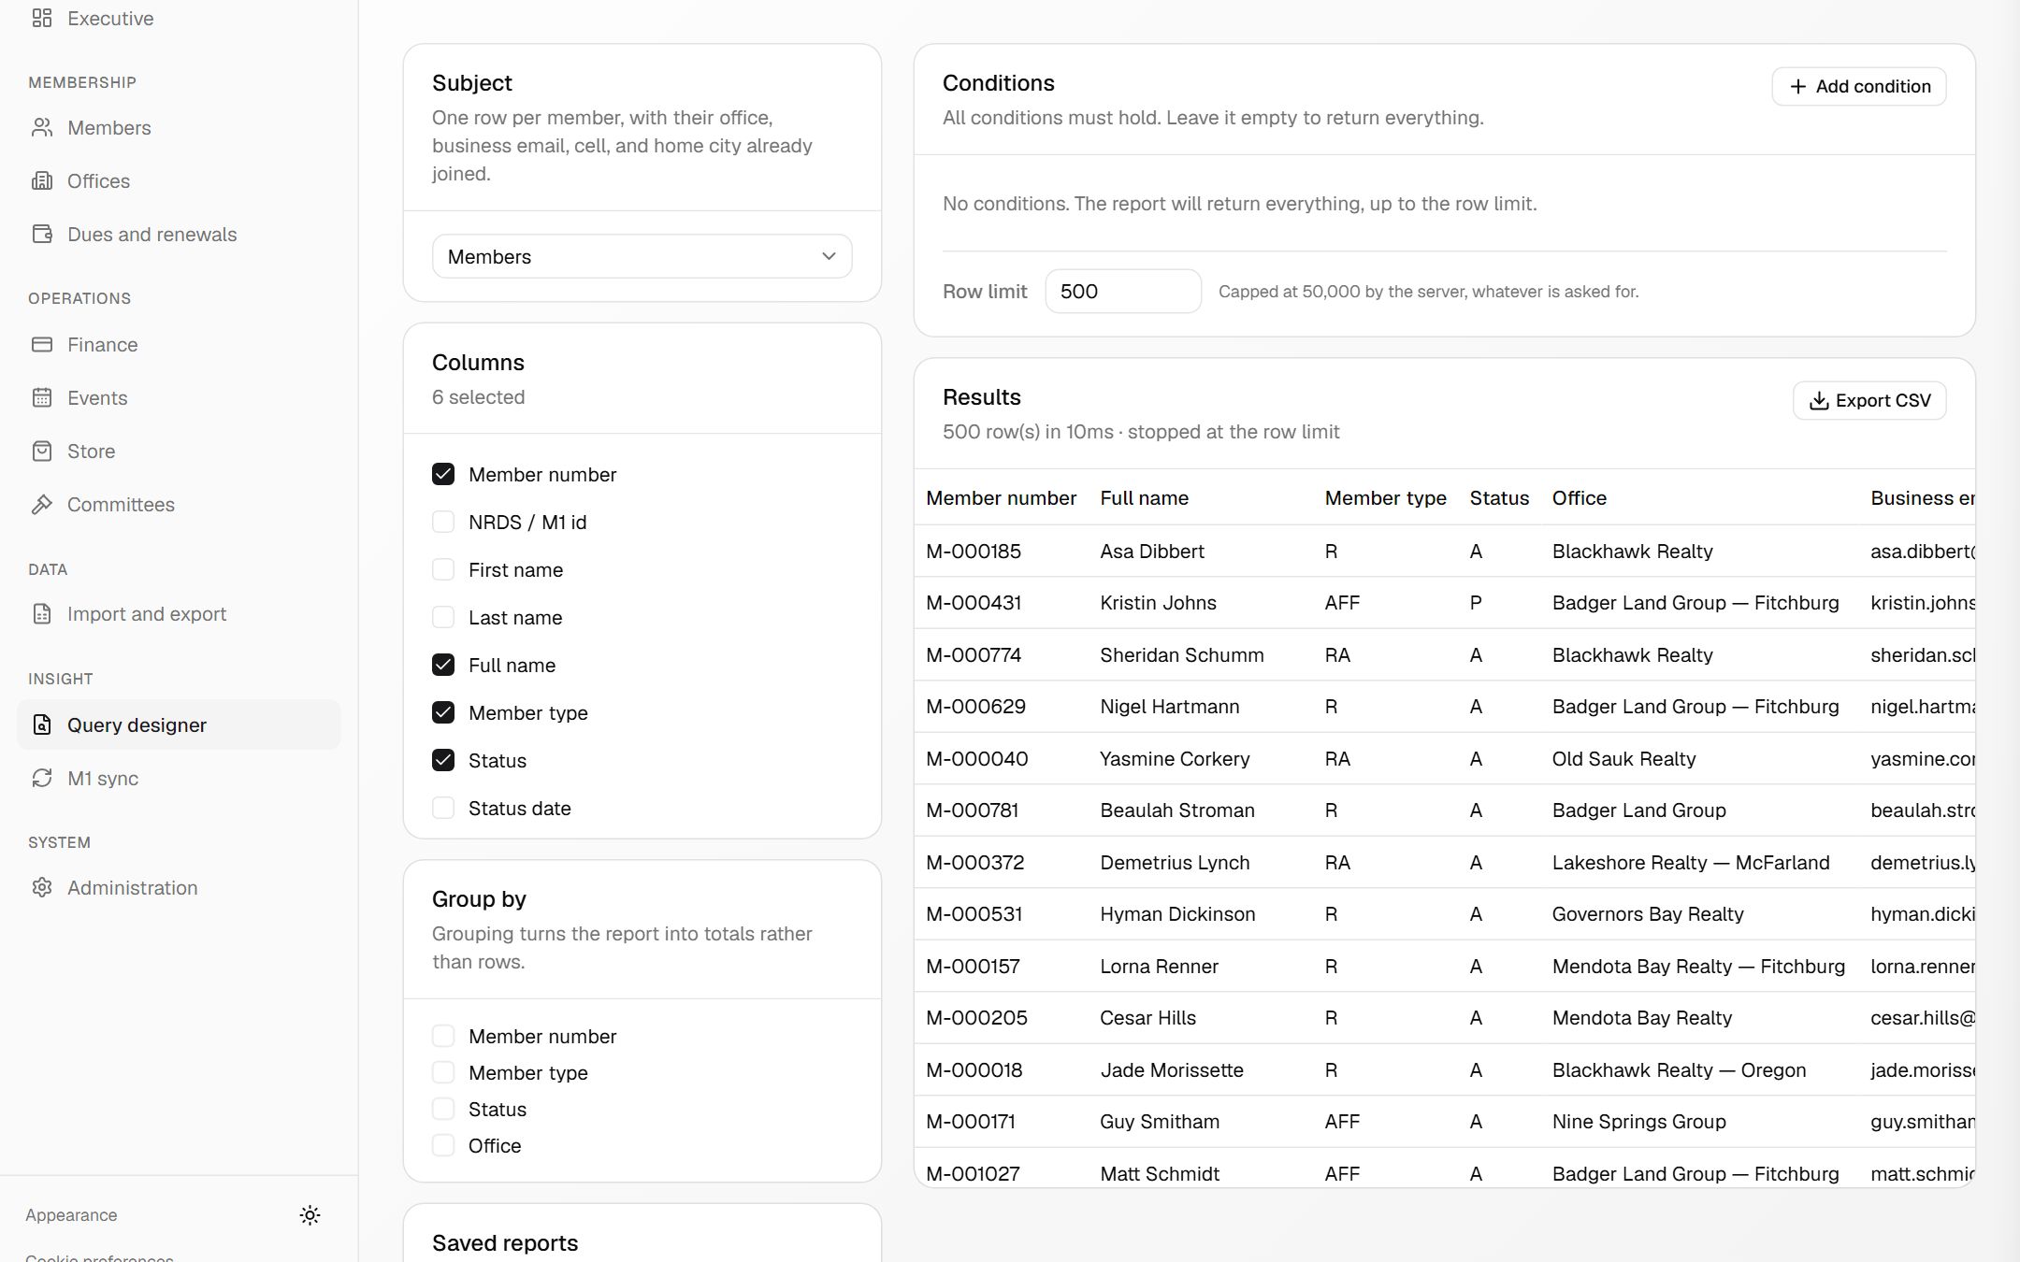Uncheck the Status column checkbox
2020x1262 pixels.
tap(443, 760)
